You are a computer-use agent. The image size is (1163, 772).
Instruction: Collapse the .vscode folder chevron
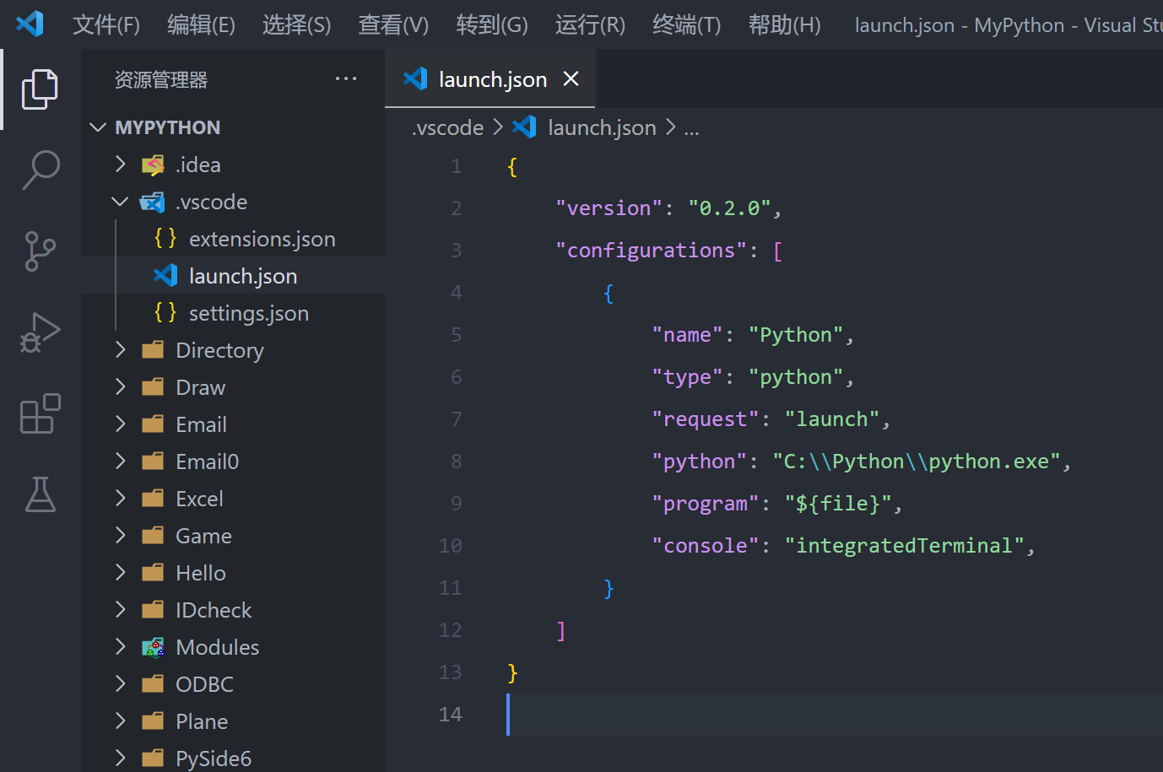point(121,202)
